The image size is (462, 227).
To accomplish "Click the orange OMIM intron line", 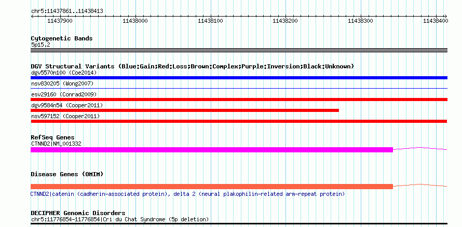I will (x=420, y=185).
